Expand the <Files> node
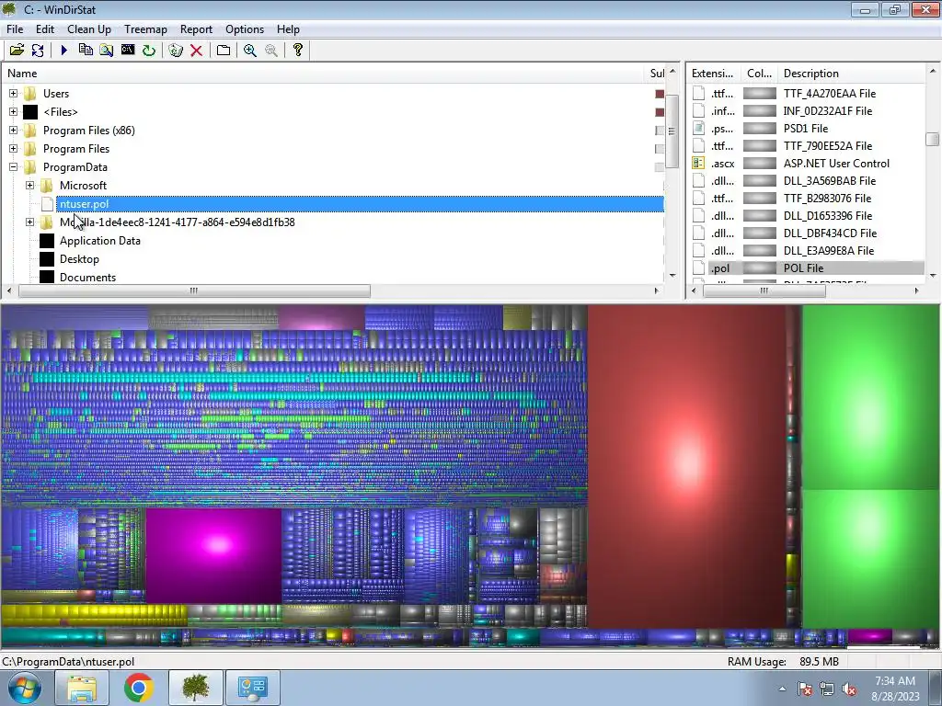 13,111
